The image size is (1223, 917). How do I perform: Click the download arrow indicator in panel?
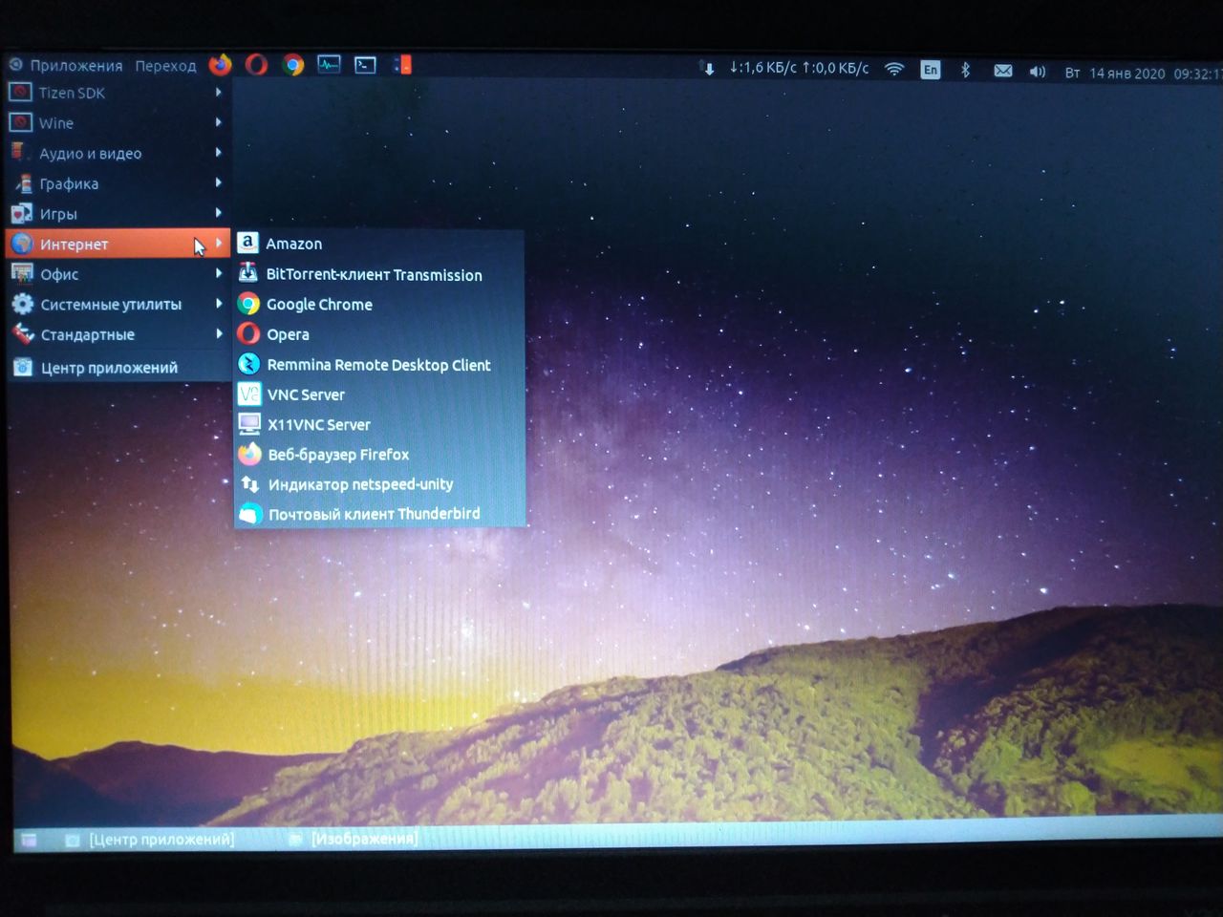click(x=708, y=68)
